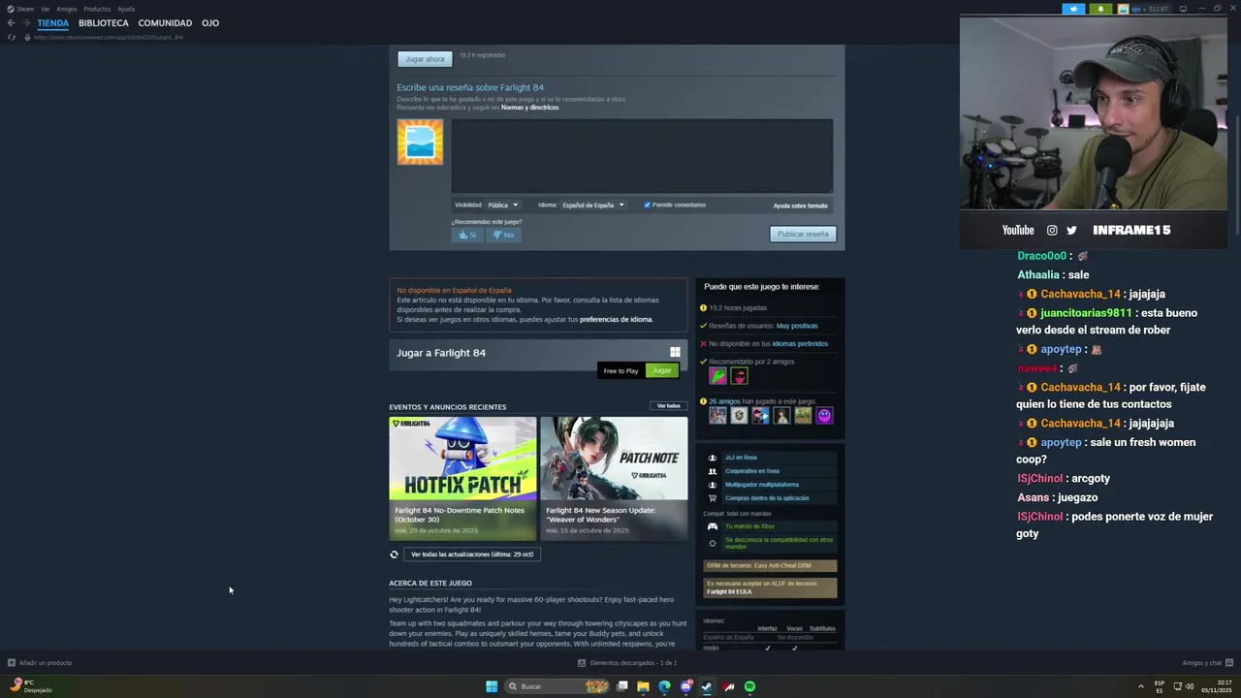Click the Jugar ahora button
This screenshot has height=698, width=1241.
[425, 59]
